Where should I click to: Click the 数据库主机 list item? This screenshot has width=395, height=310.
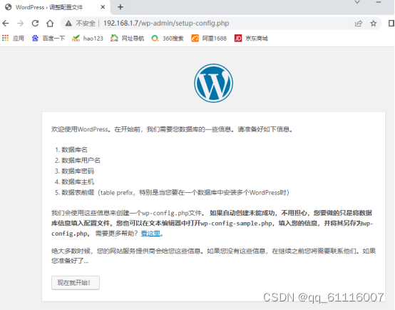[x=78, y=182]
